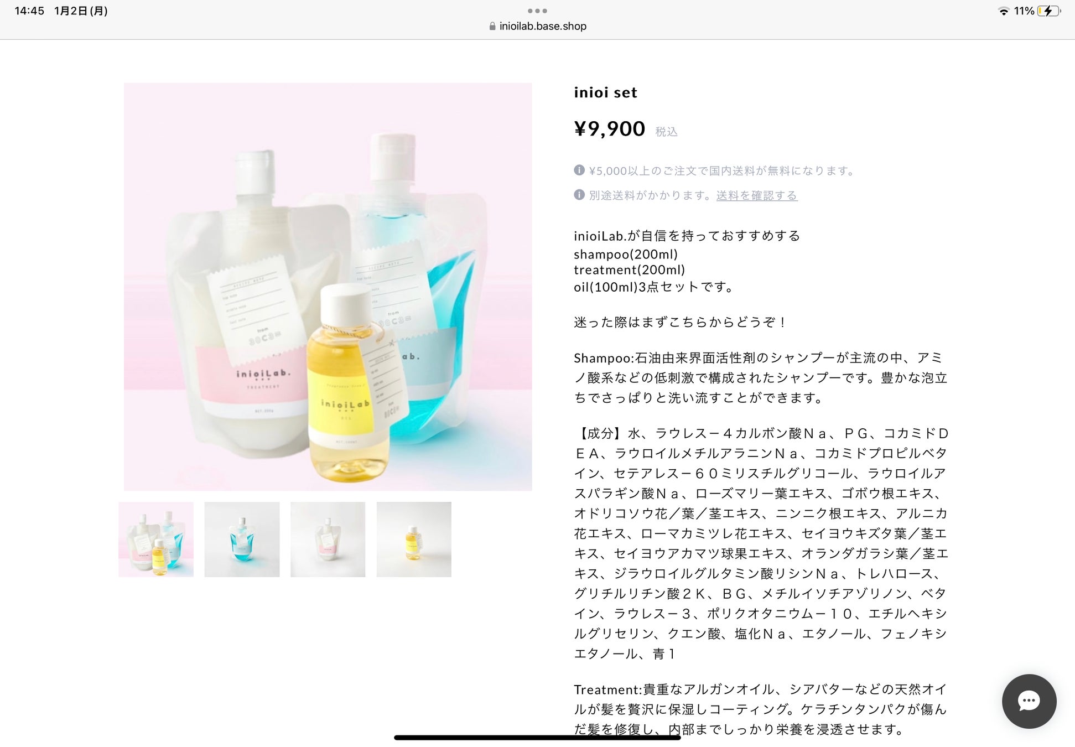
Task: Tap the inioilab.base.shop address bar
Action: click(538, 26)
